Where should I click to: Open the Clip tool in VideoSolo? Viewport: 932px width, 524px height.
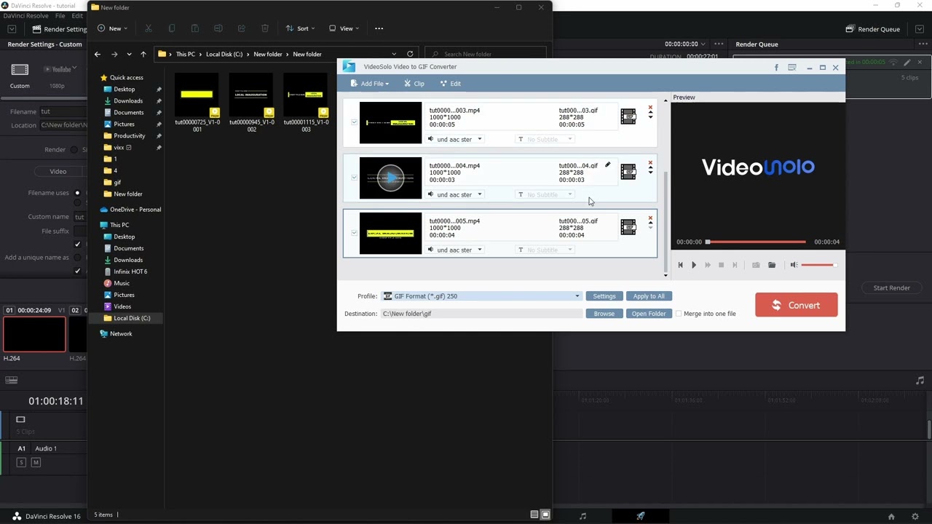pos(414,84)
